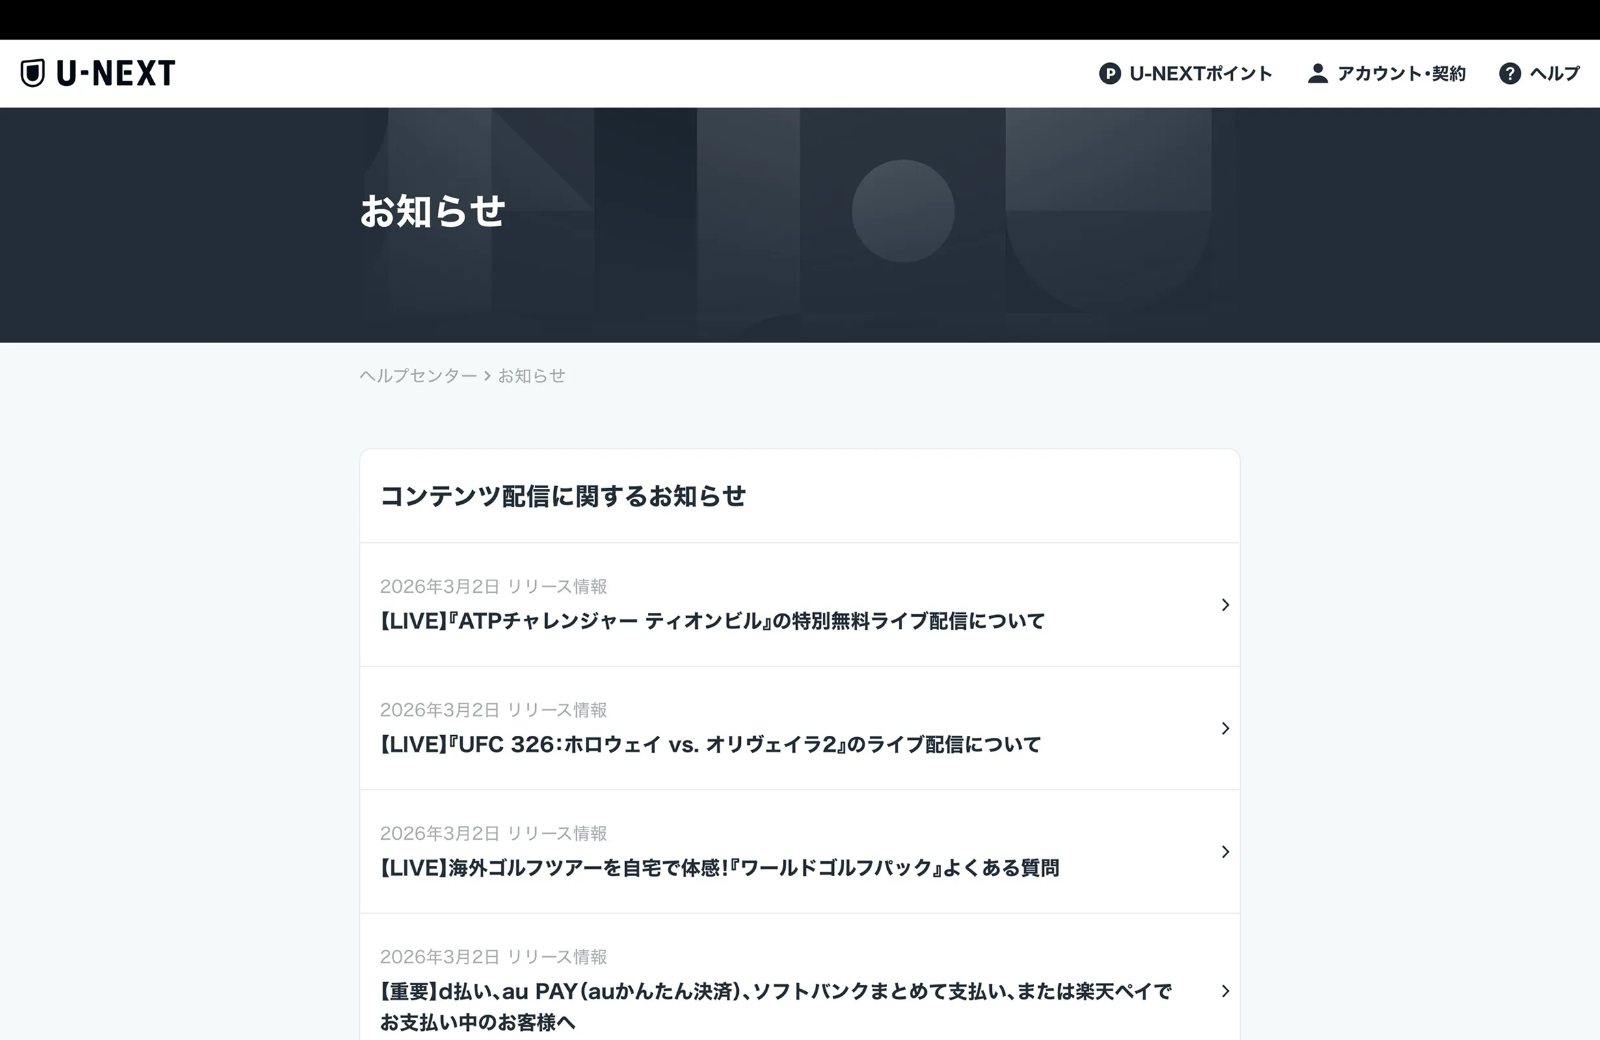Click the account person icon
This screenshot has height=1040, width=1600.
tap(1318, 73)
